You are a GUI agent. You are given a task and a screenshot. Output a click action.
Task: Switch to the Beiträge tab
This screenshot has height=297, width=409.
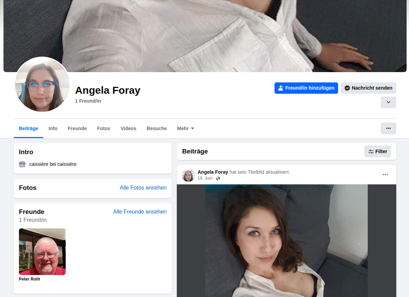click(x=29, y=128)
